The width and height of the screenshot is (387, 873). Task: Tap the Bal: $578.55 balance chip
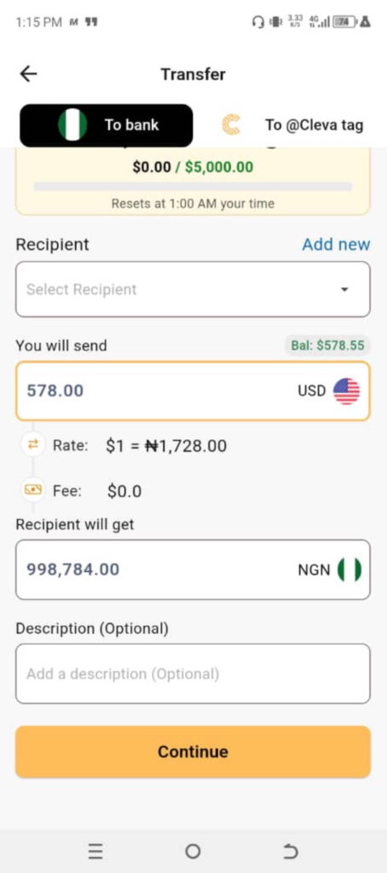326,345
